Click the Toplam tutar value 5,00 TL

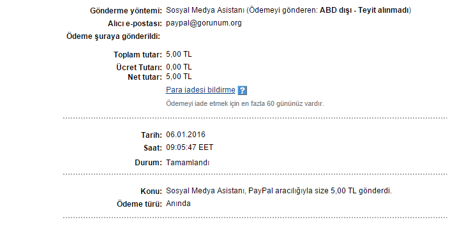pos(179,54)
